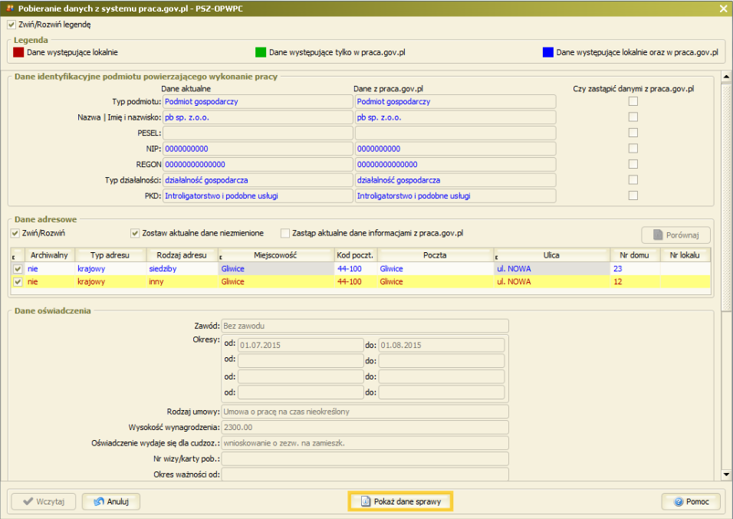
Task: Click the vertical scrollbar thumb
Action: [x=726, y=197]
